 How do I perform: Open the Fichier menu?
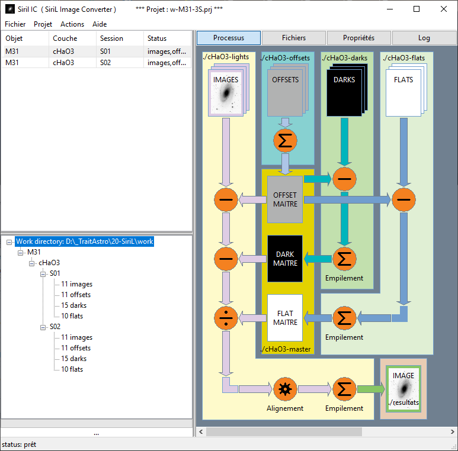point(15,24)
